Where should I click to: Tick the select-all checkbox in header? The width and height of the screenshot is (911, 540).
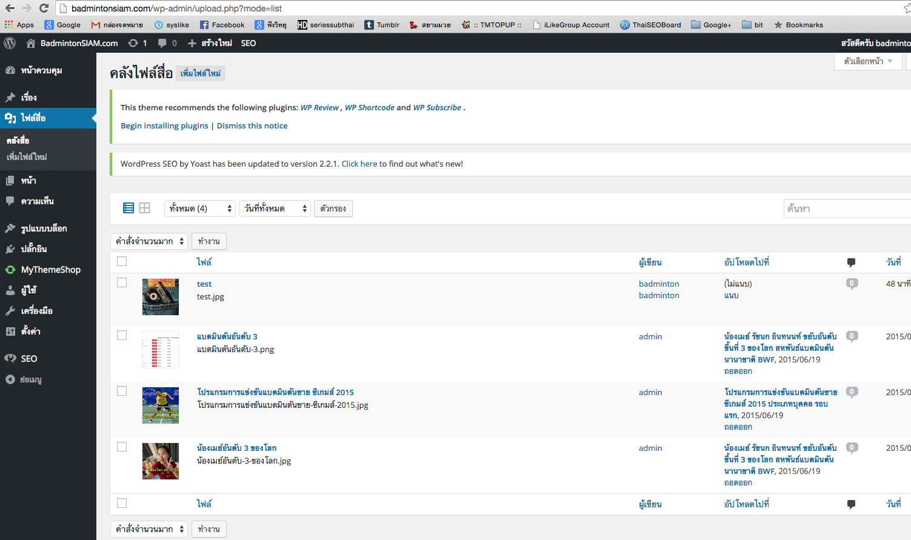pyautogui.click(x=122, y=261)
